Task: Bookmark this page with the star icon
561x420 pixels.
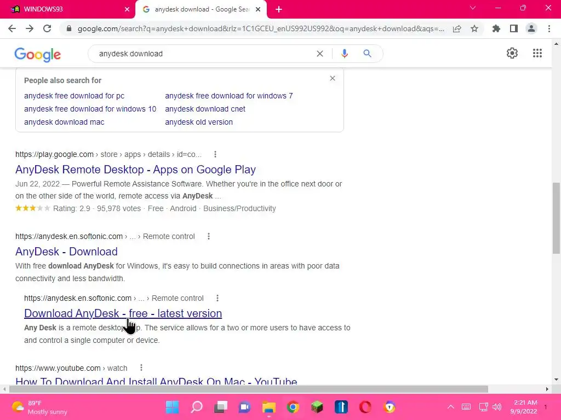Action: tap(474, 28)
